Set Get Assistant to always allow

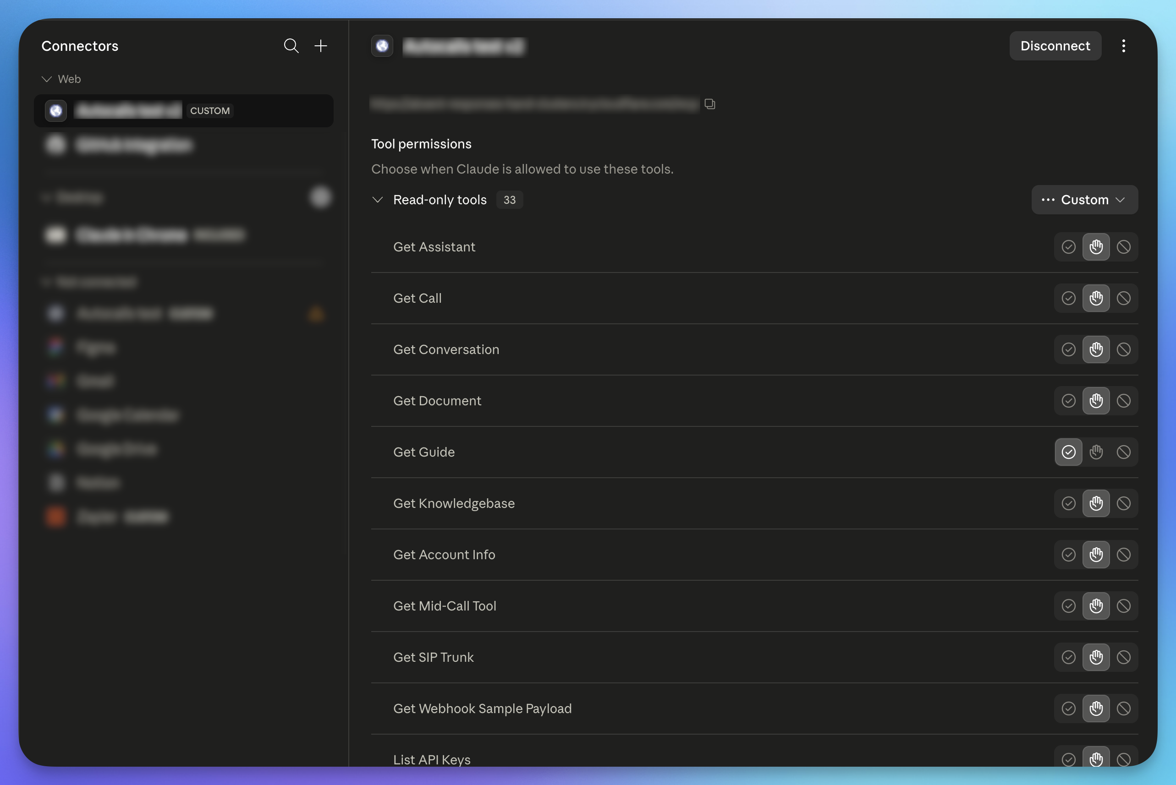pyautogui.click(x=1068, y=247)
